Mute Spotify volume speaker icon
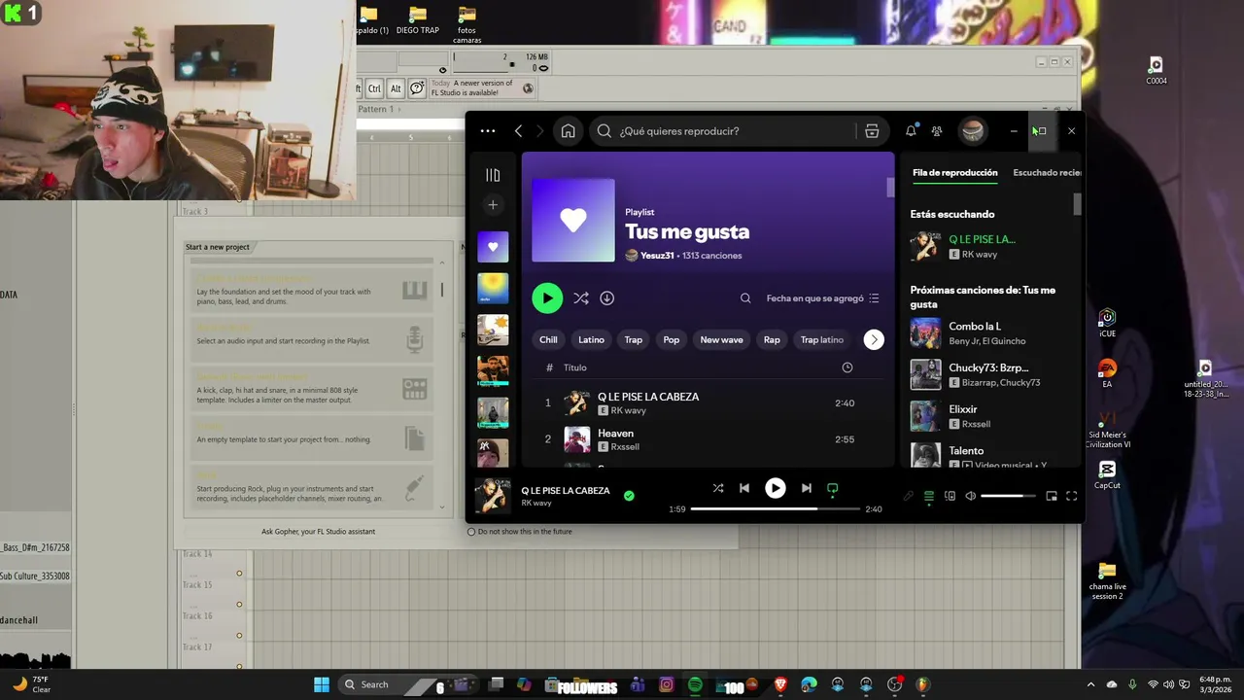Image resolution: width=1244 pixels, height=700 pixels. [970, 496]
